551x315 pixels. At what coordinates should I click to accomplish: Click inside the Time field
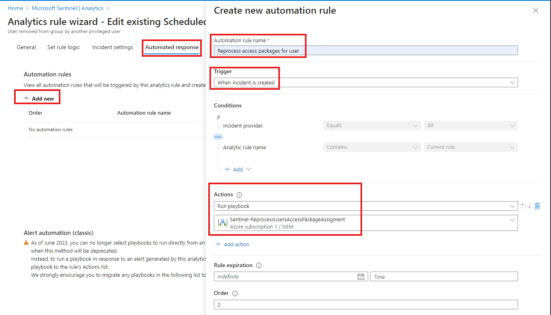point(443,276)
